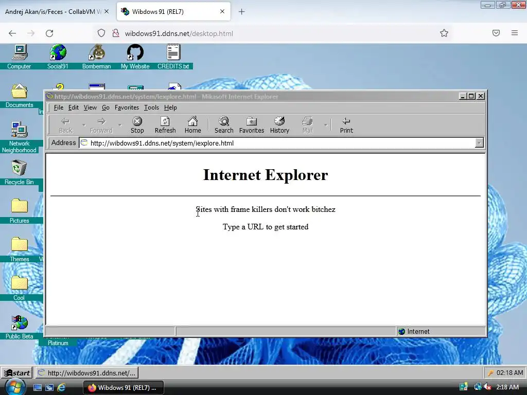Screen dimensions: 527x395
Task: Bookmark page with the star icon
Action: pyautogui.click(x=444, y=33)
